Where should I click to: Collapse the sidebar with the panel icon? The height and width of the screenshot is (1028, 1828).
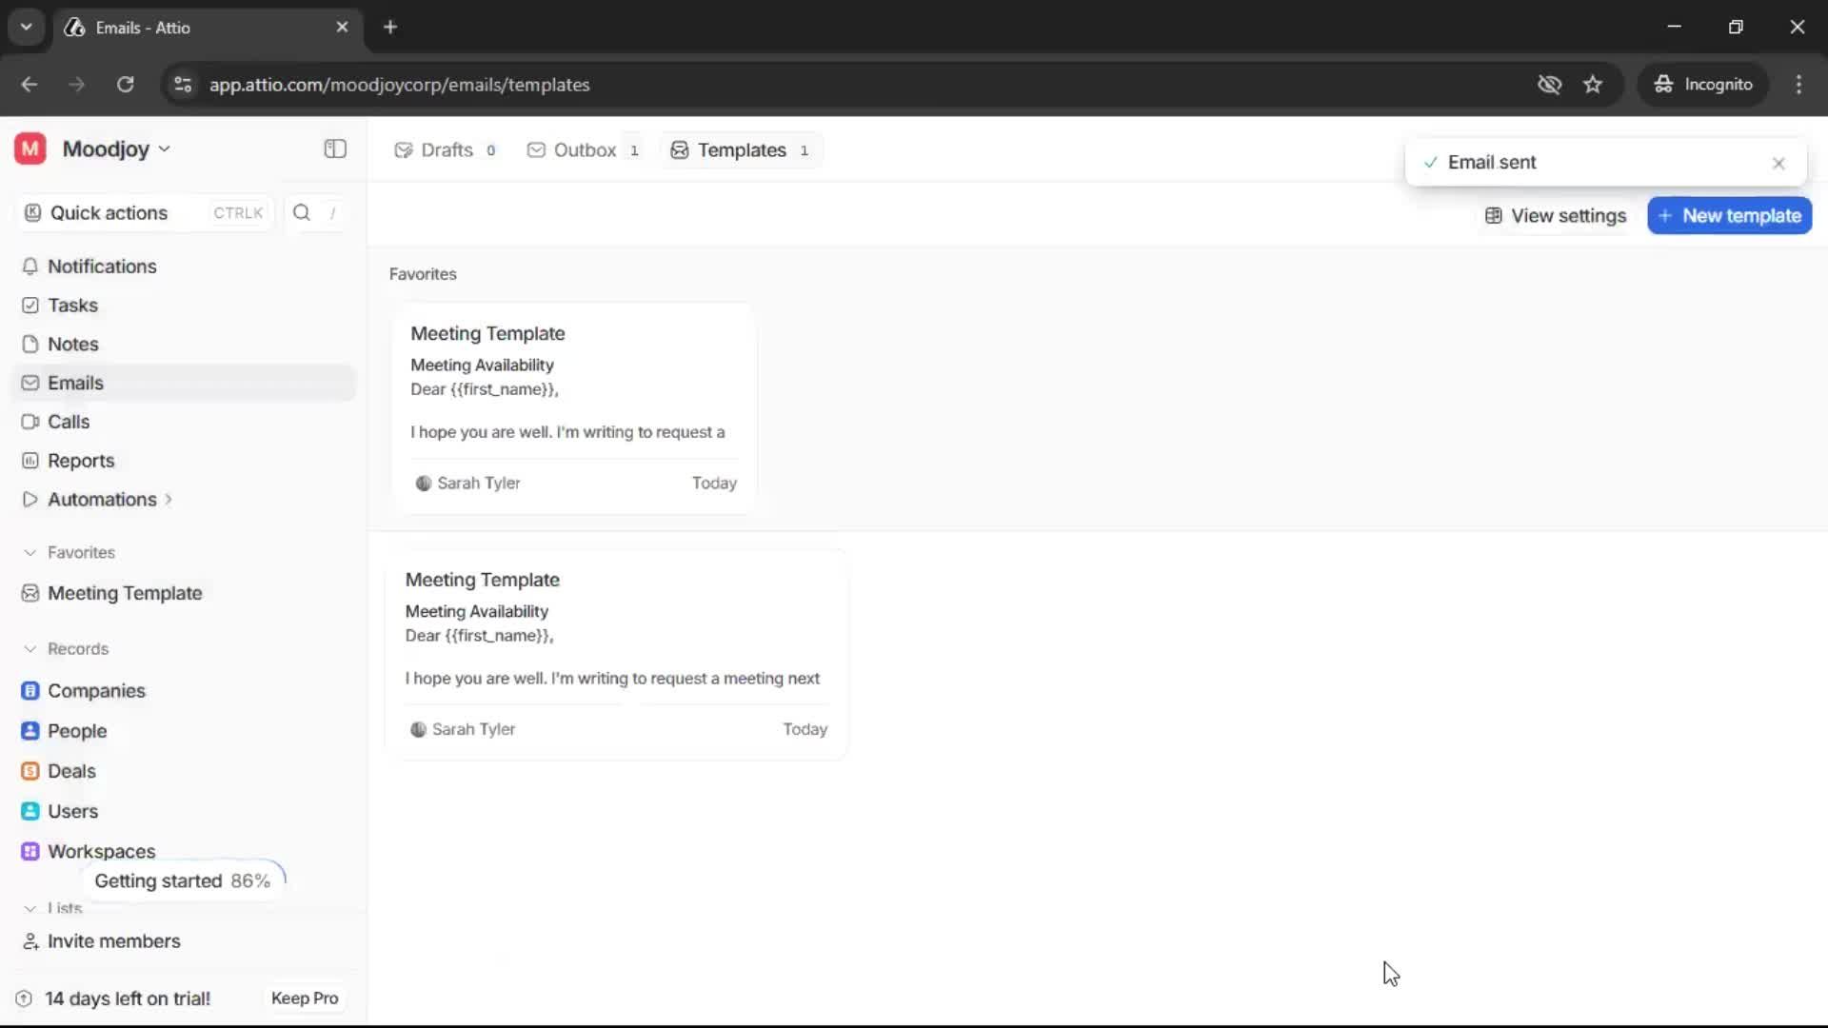334,148
